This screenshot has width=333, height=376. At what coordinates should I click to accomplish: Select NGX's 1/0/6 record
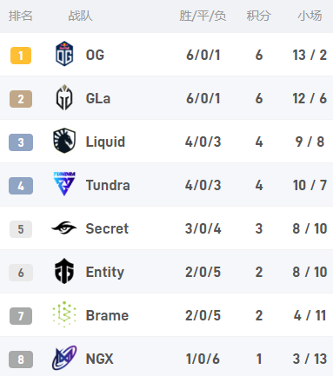click(x=203, y=359)
